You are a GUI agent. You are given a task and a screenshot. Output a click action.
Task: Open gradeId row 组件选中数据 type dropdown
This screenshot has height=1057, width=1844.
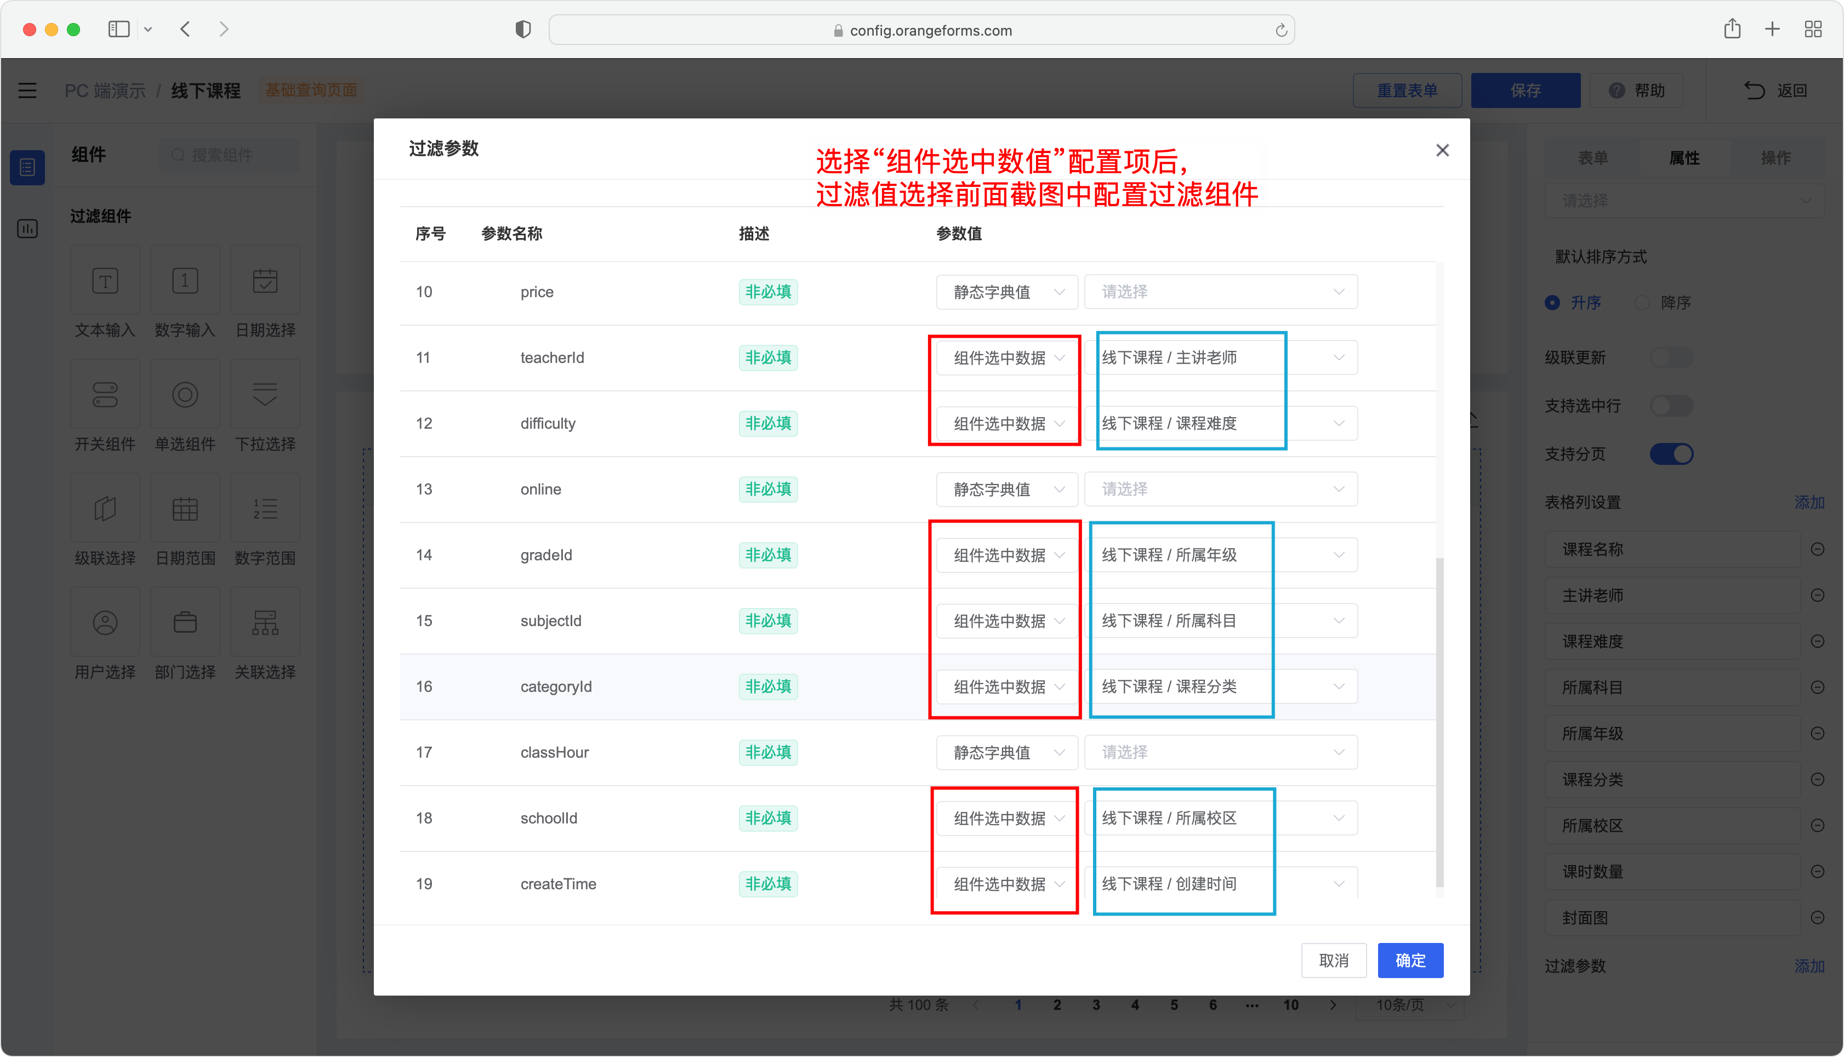[1006, 555]
